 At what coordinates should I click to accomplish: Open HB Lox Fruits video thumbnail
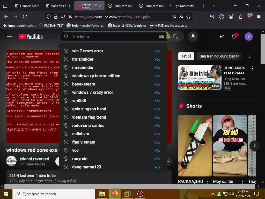point(200,77)
